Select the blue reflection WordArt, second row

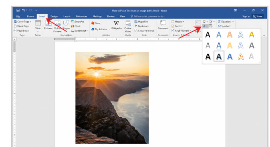(219, 46)
